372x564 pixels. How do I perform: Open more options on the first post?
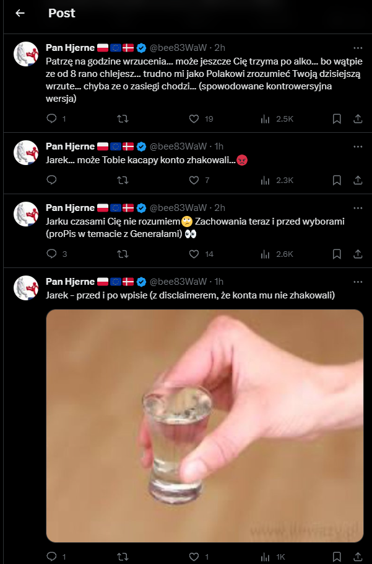(x=358, y=48)
